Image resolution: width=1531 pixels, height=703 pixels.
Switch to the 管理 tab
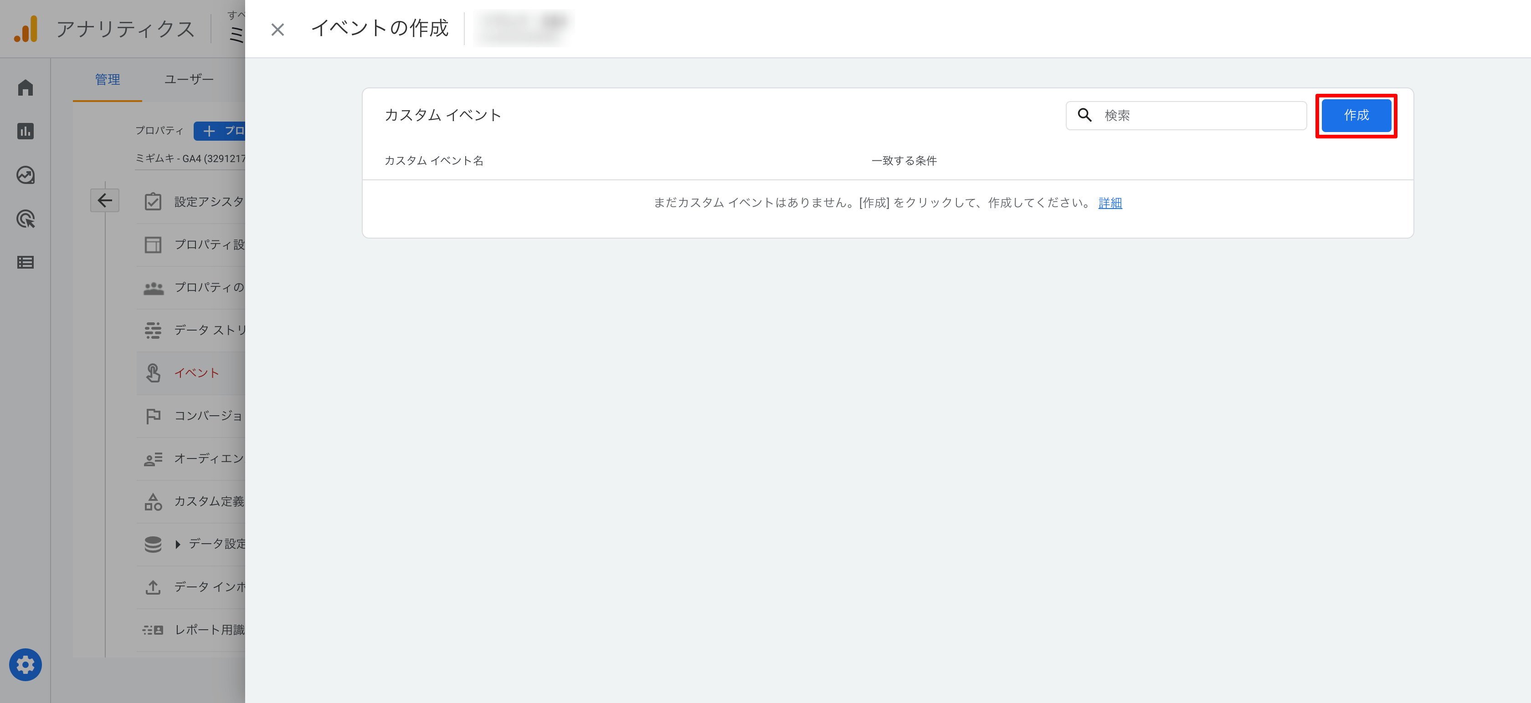(x=108, y=80)
